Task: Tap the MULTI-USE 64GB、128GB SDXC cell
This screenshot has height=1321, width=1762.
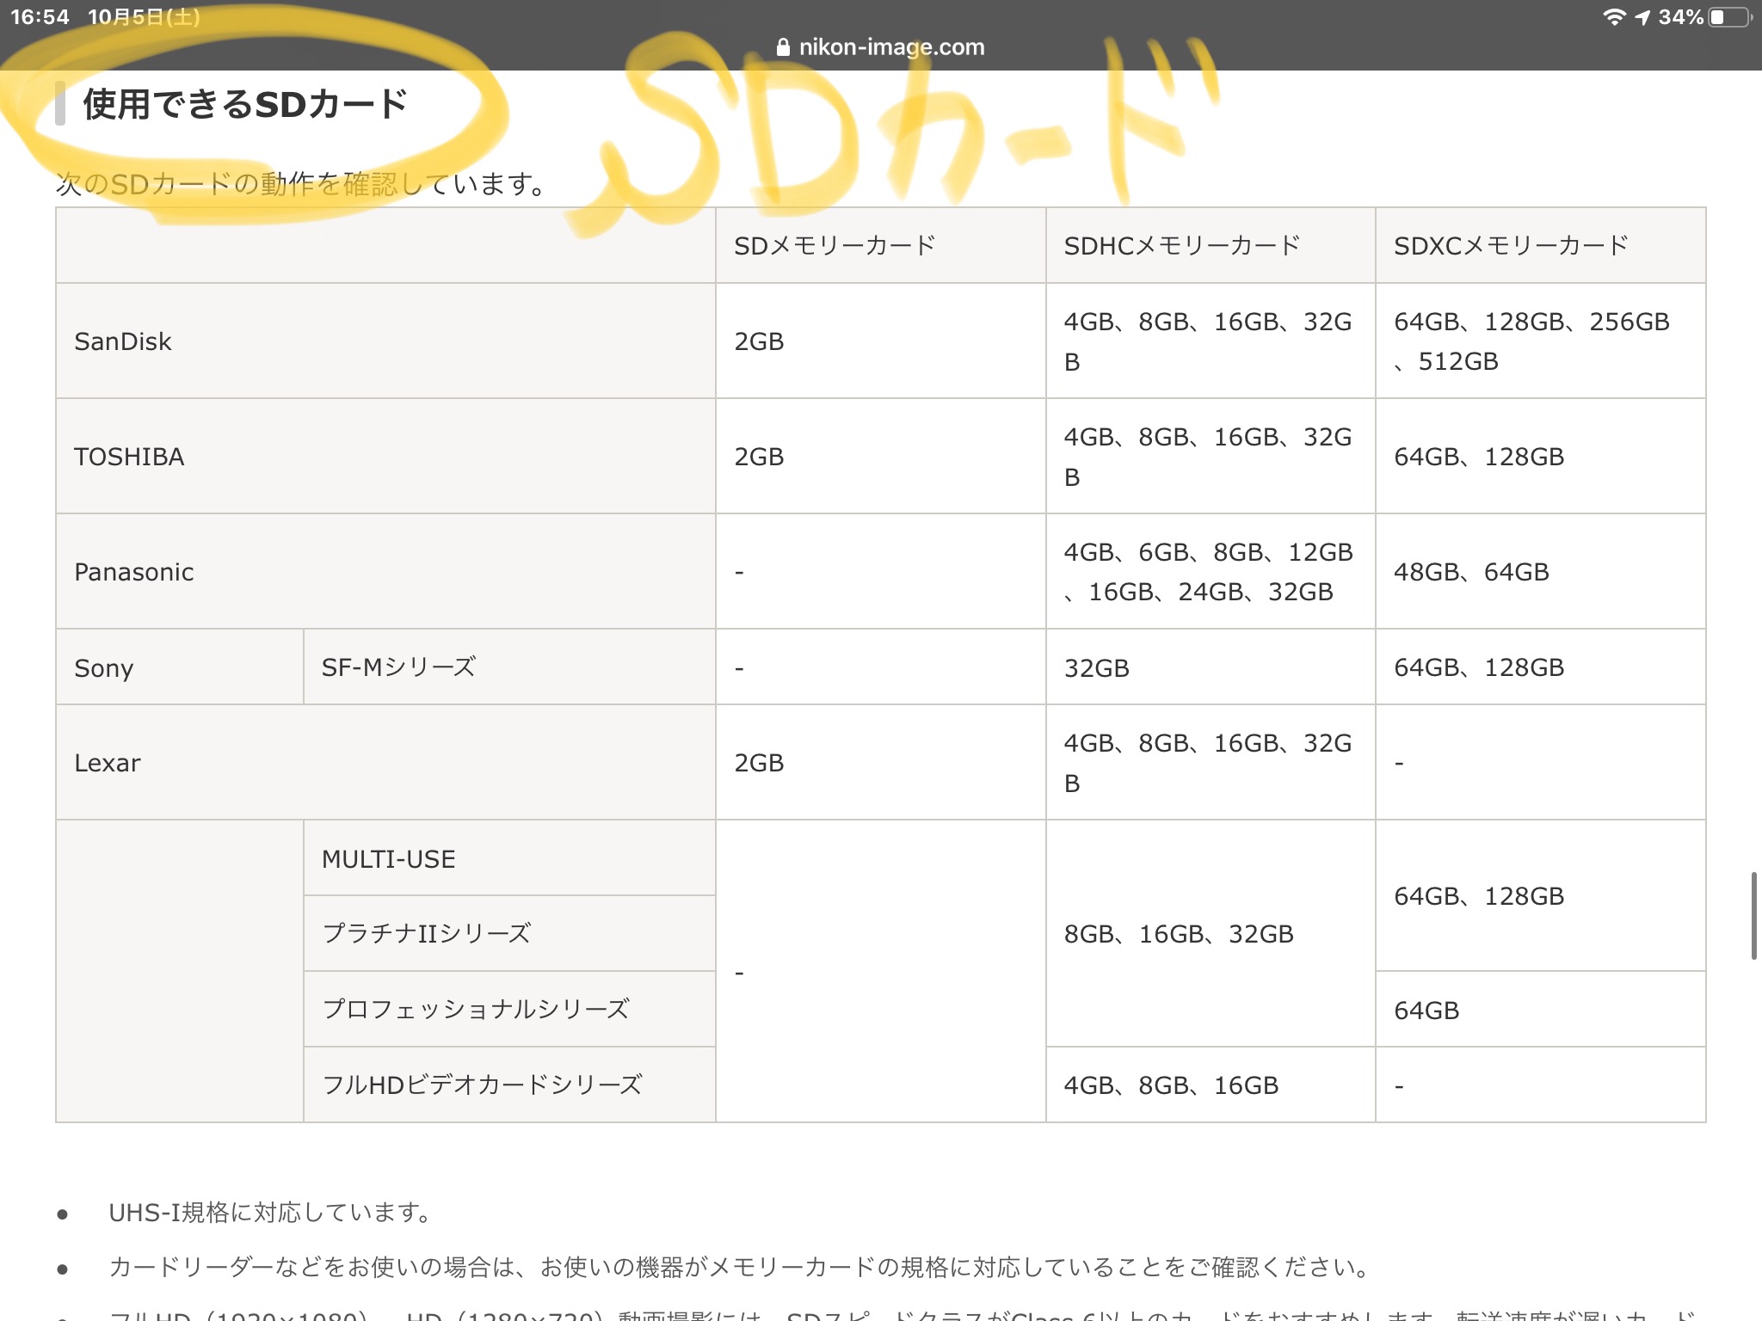Action: click(x=1541, y=895)
